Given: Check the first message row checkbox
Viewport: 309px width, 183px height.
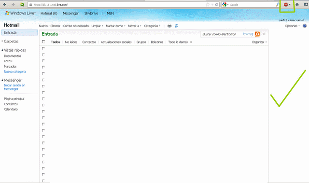Looking at the screenshot, I should pyautogui.click(x=43, y=48).
